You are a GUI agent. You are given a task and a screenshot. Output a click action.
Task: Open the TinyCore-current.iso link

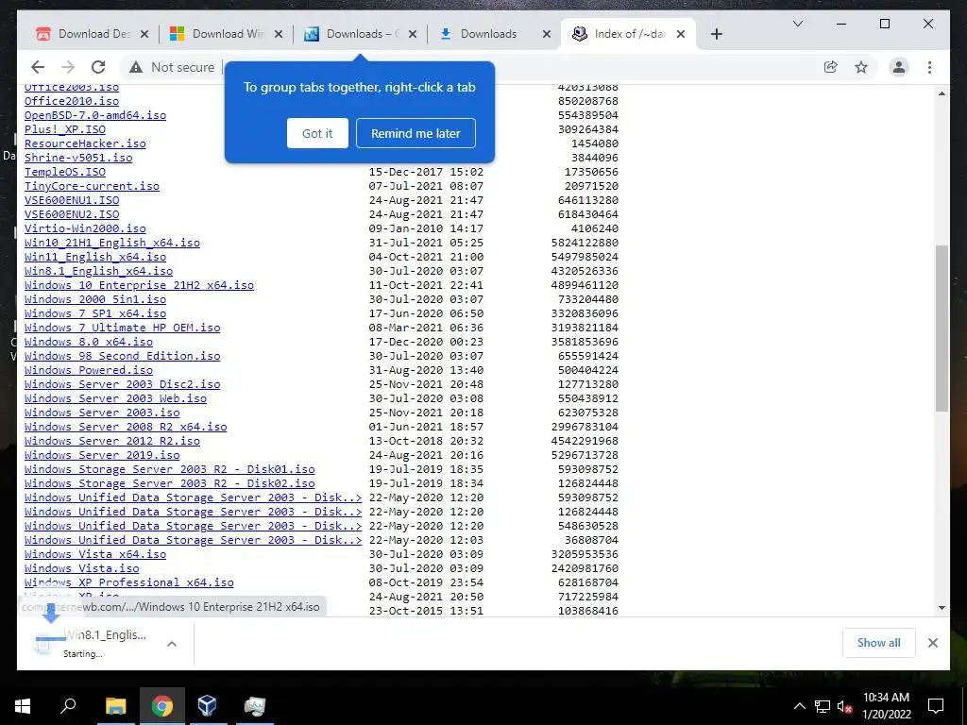coord(92,186)
